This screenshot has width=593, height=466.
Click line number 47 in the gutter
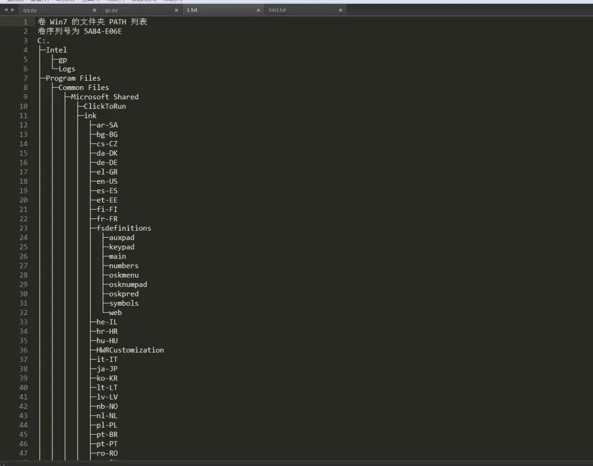coord(23,453)
